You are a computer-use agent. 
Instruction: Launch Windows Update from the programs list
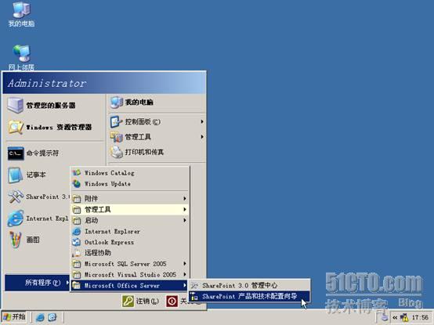(x=130, y=184)
